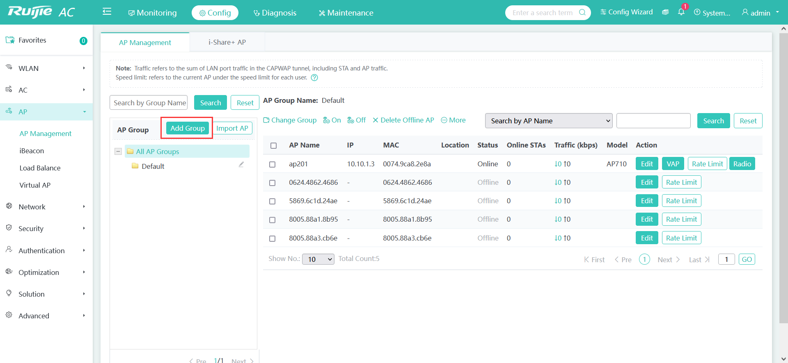Toggle the select-all checkbox in table header
Image resolution: width=788 pixels, height=363 pixels.
(274, 145)
